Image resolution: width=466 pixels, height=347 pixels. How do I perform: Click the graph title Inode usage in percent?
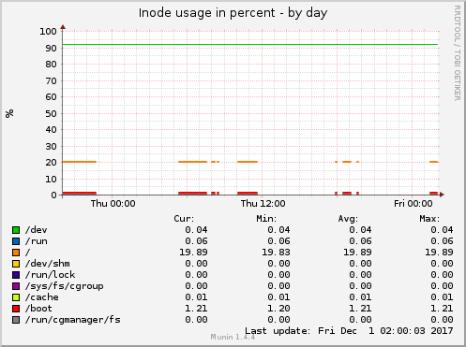pyautogui.click(x=233, y=13)
